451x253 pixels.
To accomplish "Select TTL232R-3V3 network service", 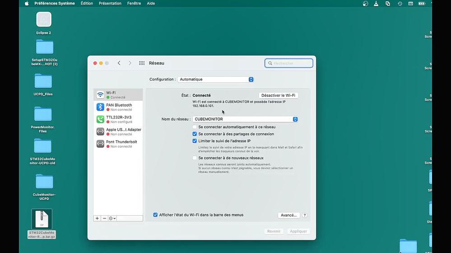I will point(118,119).
